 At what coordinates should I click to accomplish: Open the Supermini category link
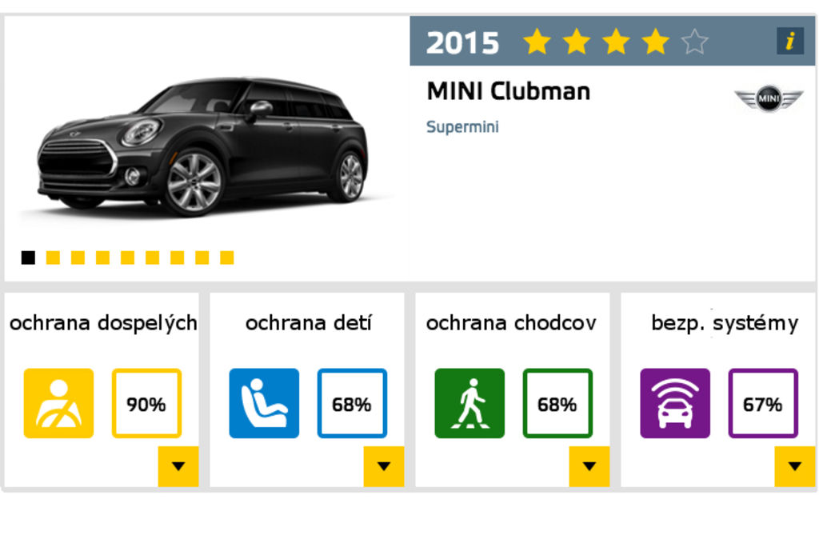462,127
